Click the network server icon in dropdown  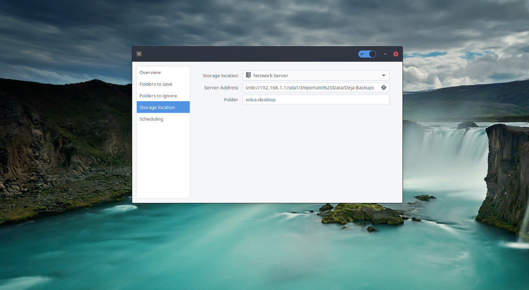click(x=249, y=75)
